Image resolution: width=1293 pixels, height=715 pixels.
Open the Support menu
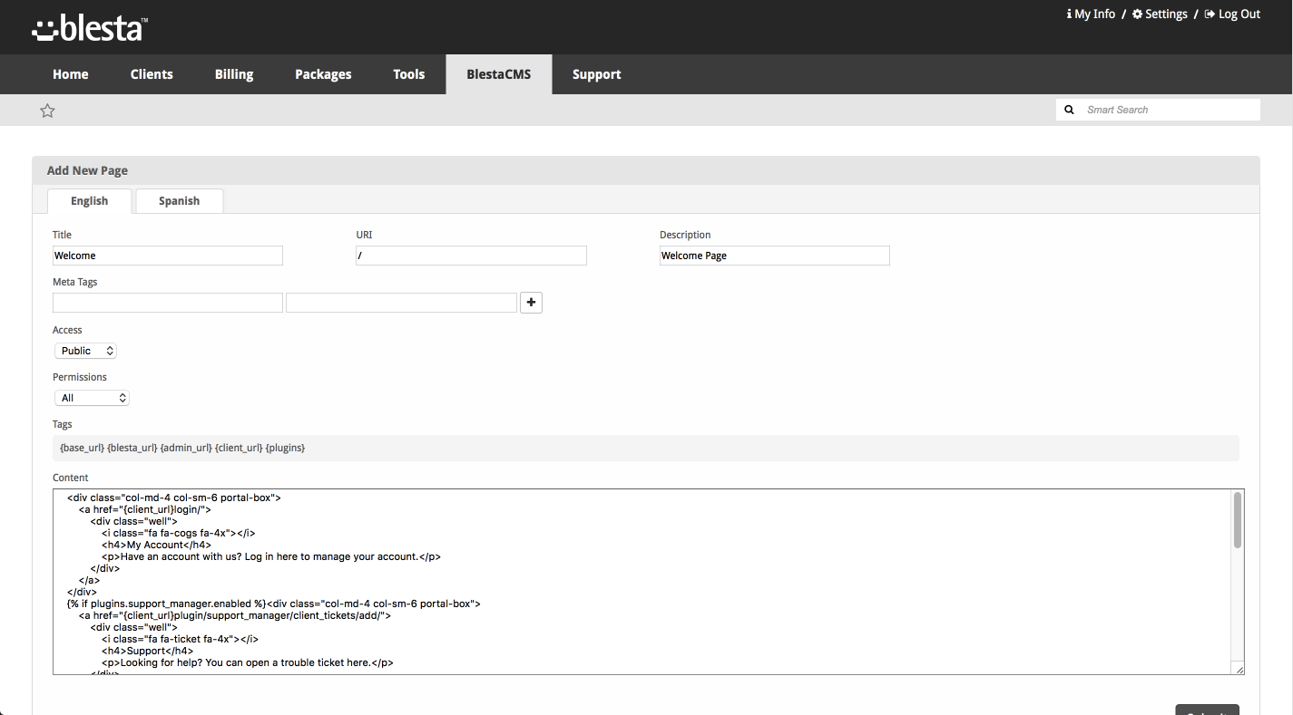click(x=597, y=74)
